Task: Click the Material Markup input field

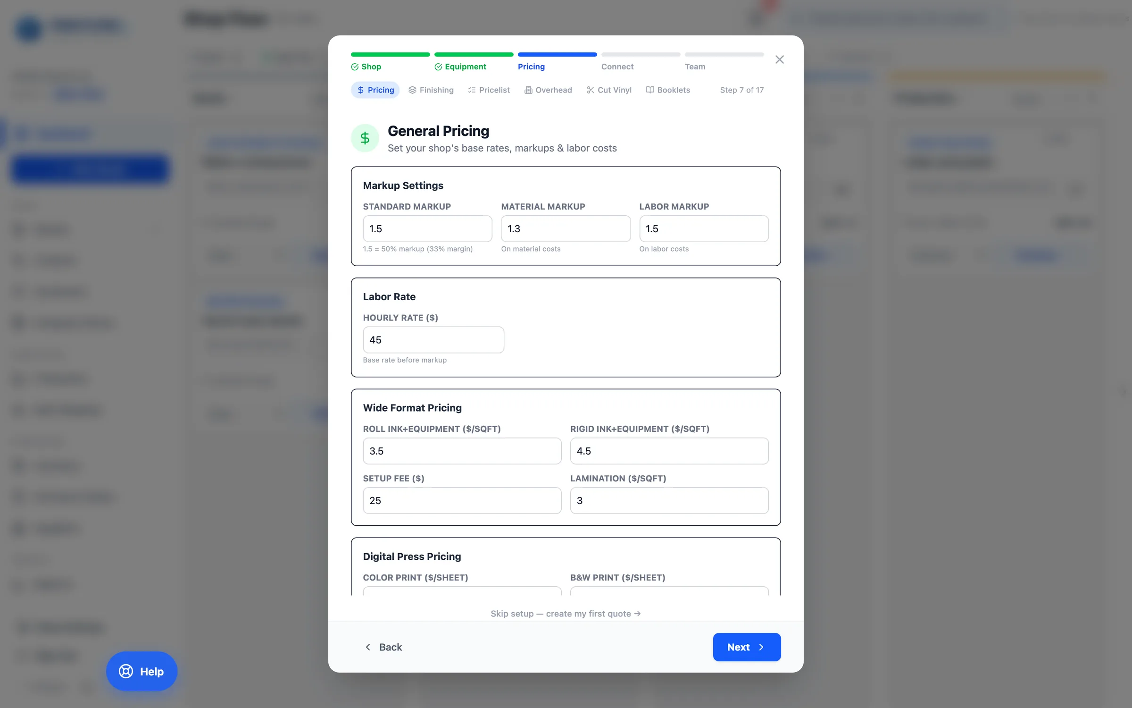Action: tap(566, 228)
